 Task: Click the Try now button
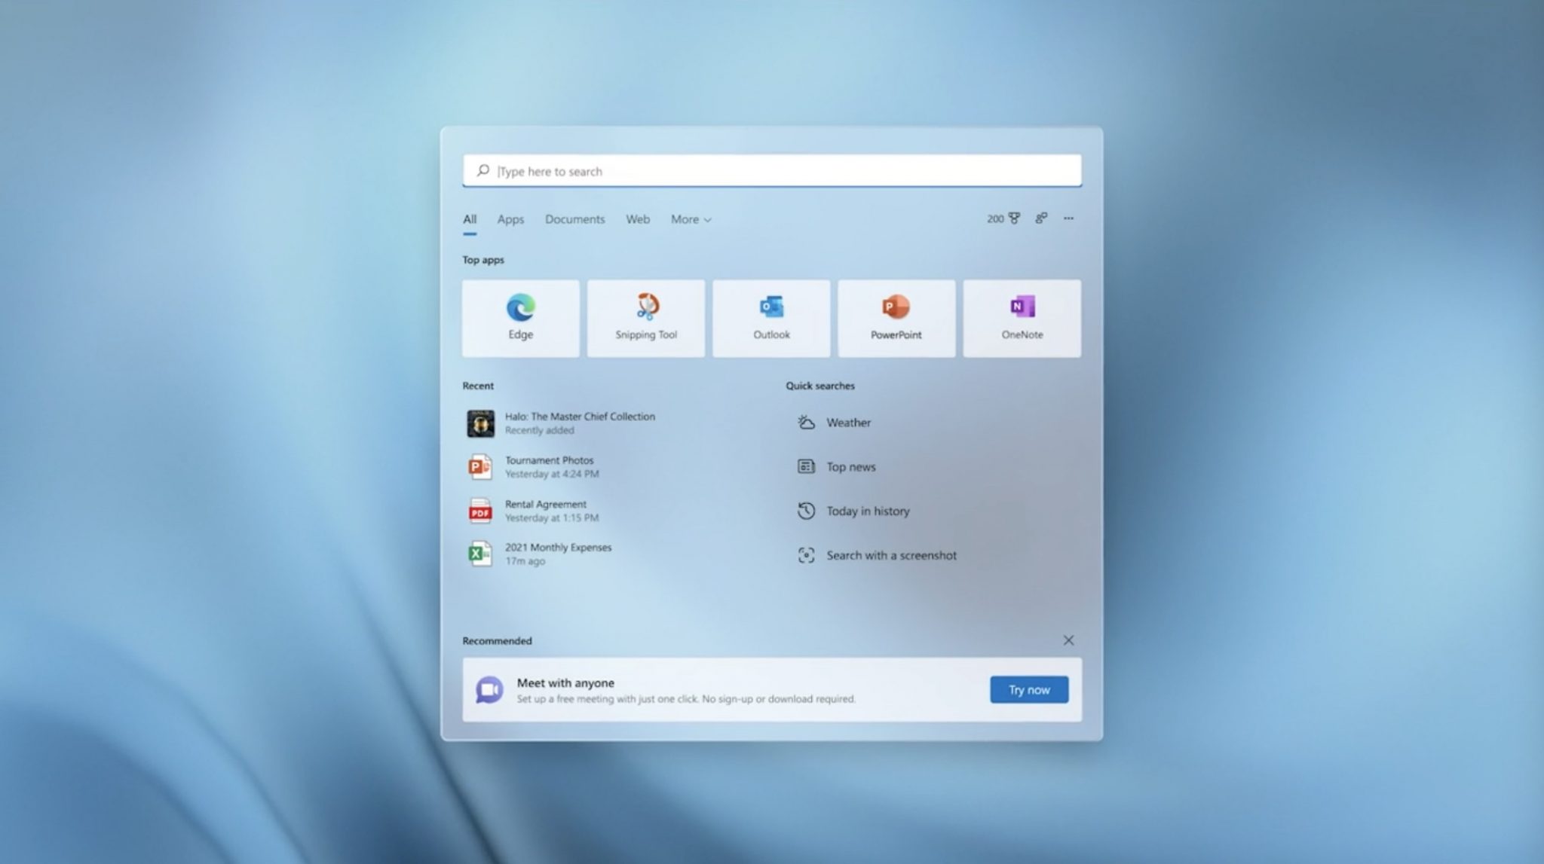pyautogui.click(x=1029, y=689)
